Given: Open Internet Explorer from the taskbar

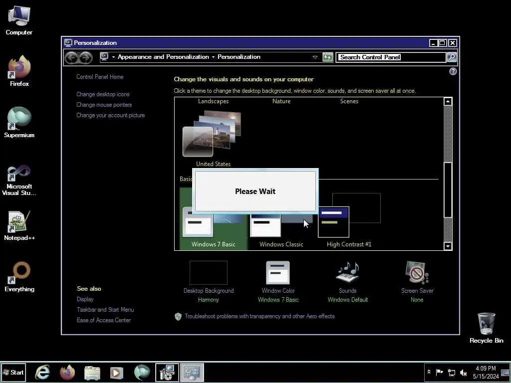Looking at the screenshot, I should pos(42,372).
